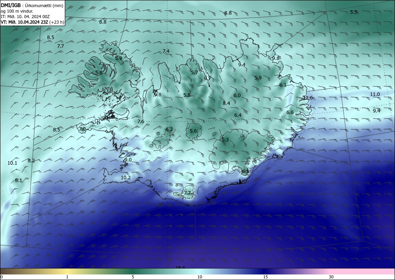The image size is (395, 280).
Task: Click the legend scale label 1
Action: click(67, 277)
